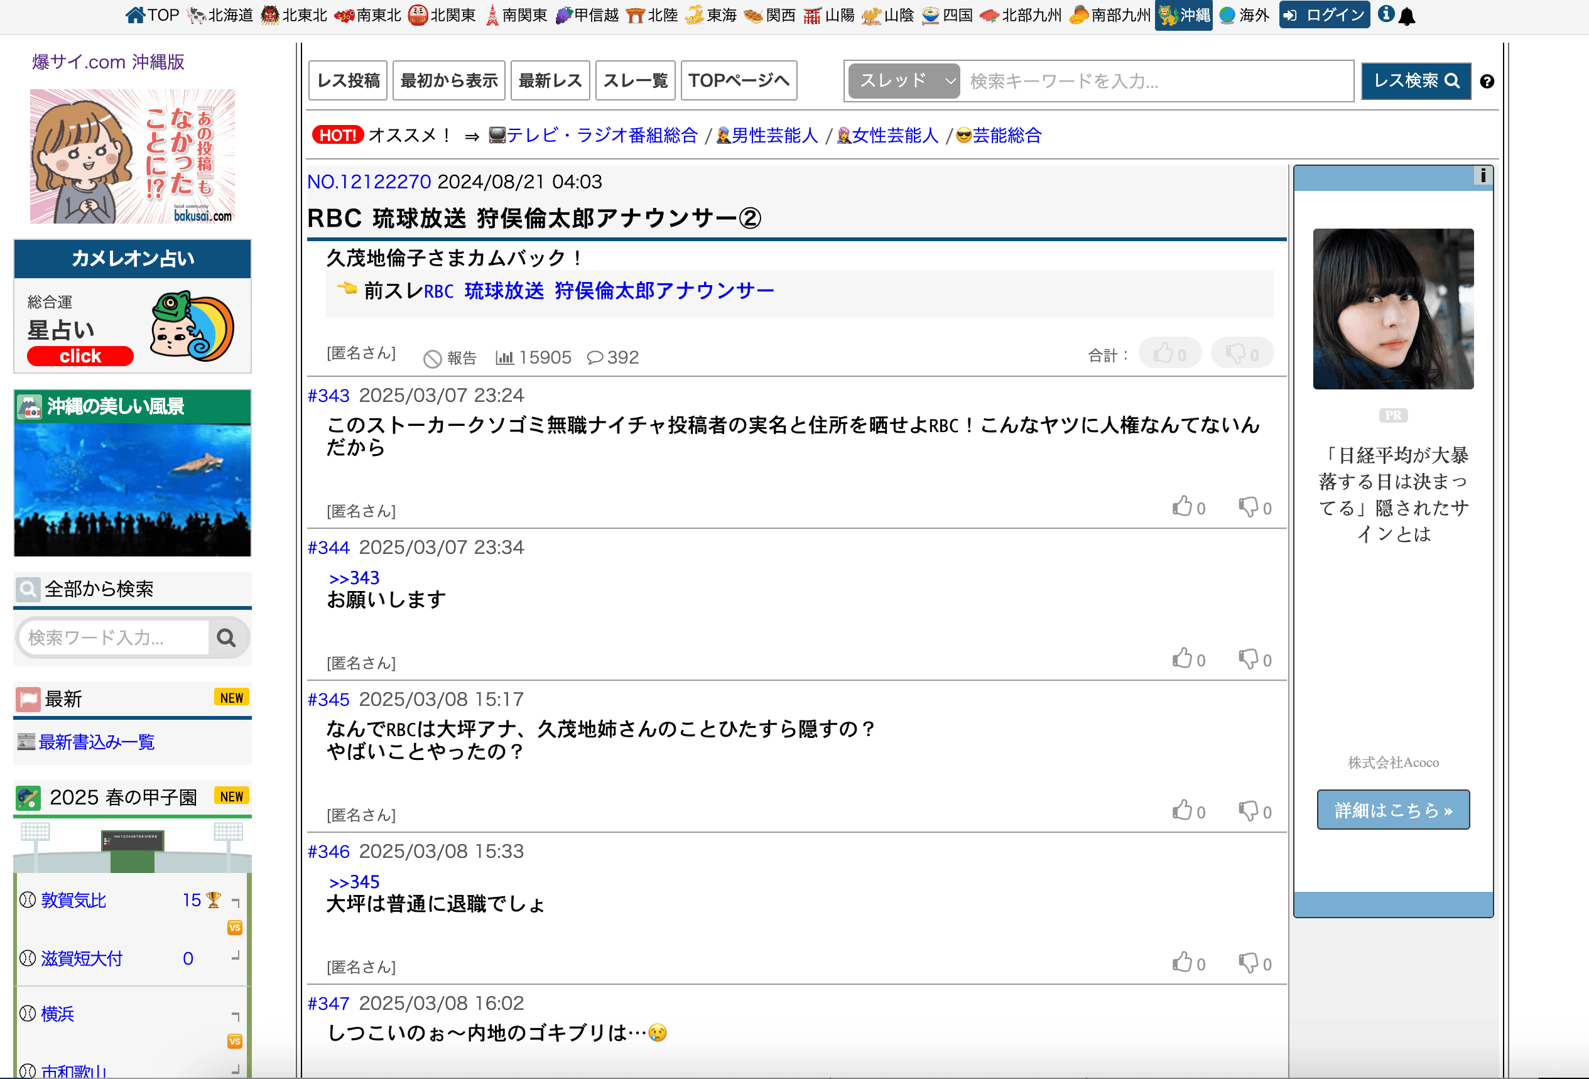Expand the 横浜 match VS badge

[234, 1041]
